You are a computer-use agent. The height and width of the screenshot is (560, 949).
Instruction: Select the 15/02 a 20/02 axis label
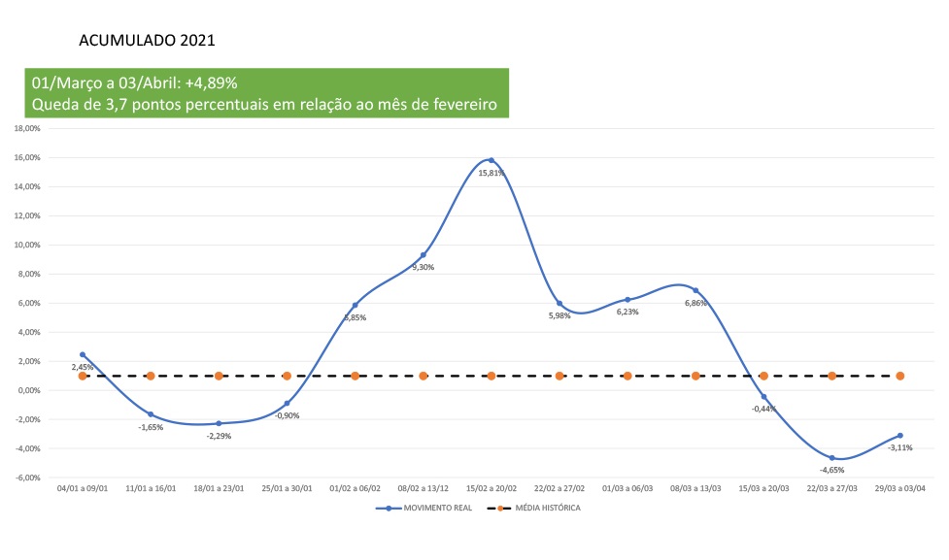coord(491,488)
